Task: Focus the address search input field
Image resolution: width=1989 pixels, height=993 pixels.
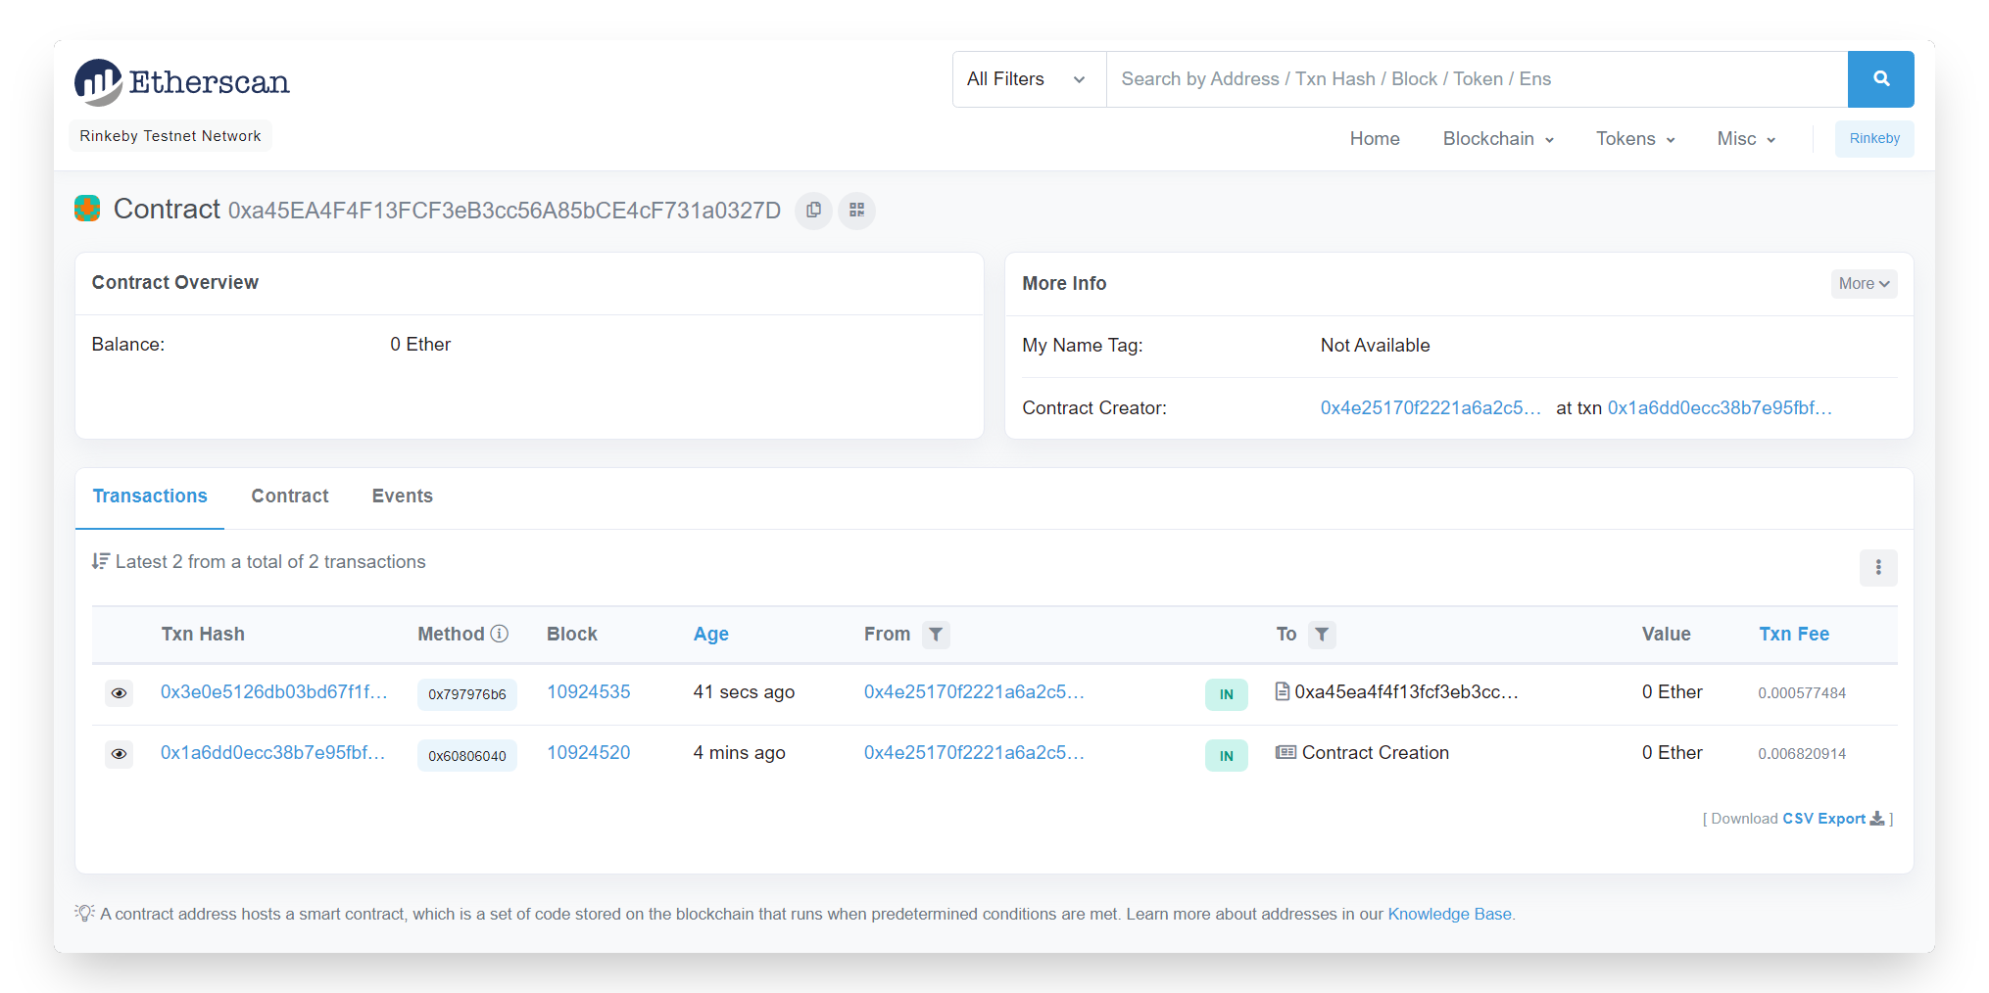Action: click(x=1477, y=79)
